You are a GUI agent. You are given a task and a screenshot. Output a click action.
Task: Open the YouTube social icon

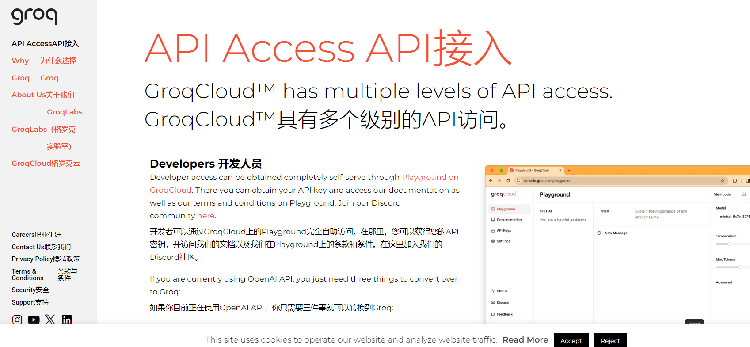(x=34, y=320)
